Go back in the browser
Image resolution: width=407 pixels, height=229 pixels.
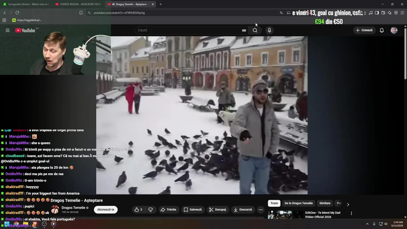(4, 13)
